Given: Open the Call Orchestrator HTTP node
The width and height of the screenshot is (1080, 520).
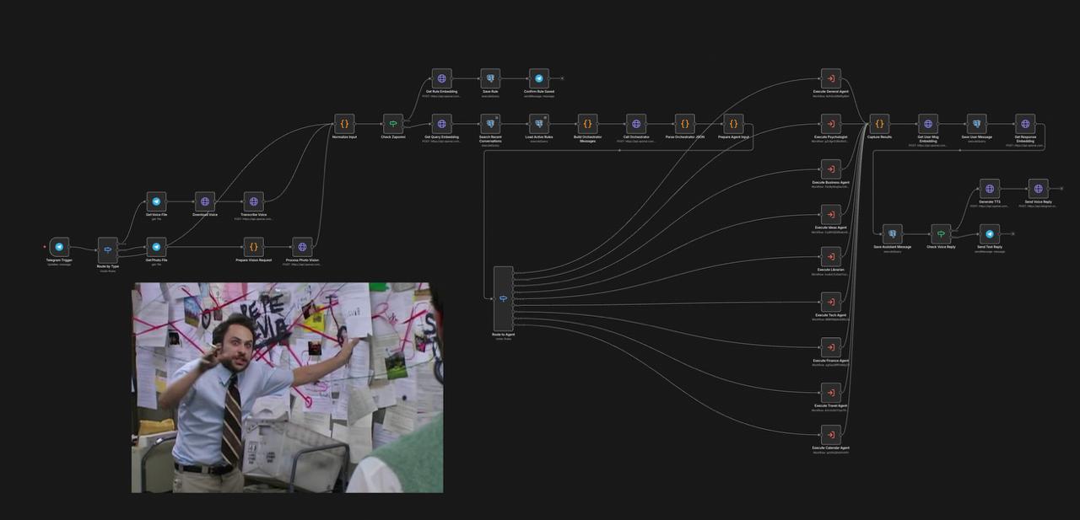Looking at the screenshot, I should 636,124.
